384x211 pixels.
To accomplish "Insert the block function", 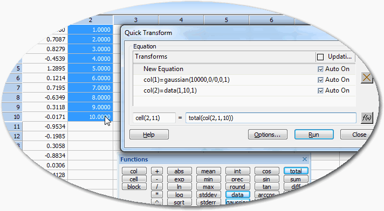I will 134,187.
